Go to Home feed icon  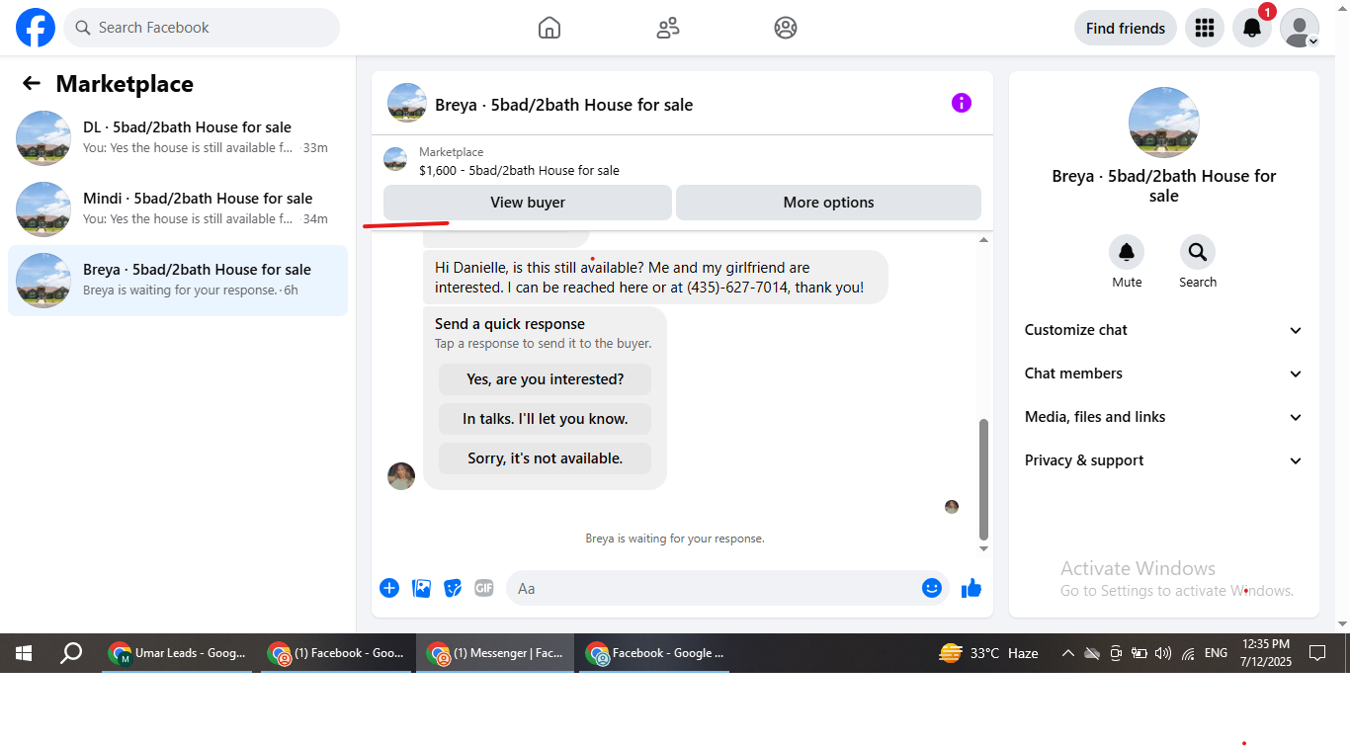point(549,28)
